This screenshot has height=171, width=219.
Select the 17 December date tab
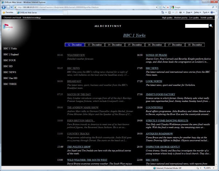coord(175,45)
